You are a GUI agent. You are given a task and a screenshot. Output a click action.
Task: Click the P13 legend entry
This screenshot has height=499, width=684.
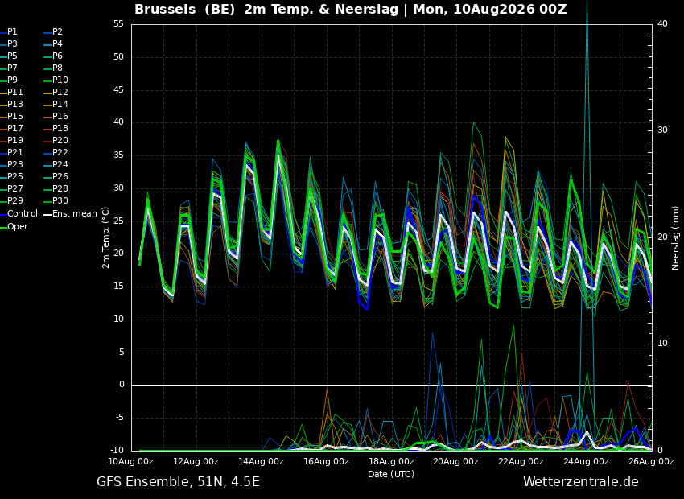pyautogui.click(x=11, y=105)
